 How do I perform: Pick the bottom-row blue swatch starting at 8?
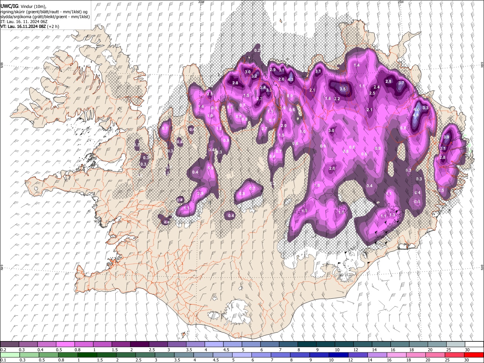tap(300, 355)
